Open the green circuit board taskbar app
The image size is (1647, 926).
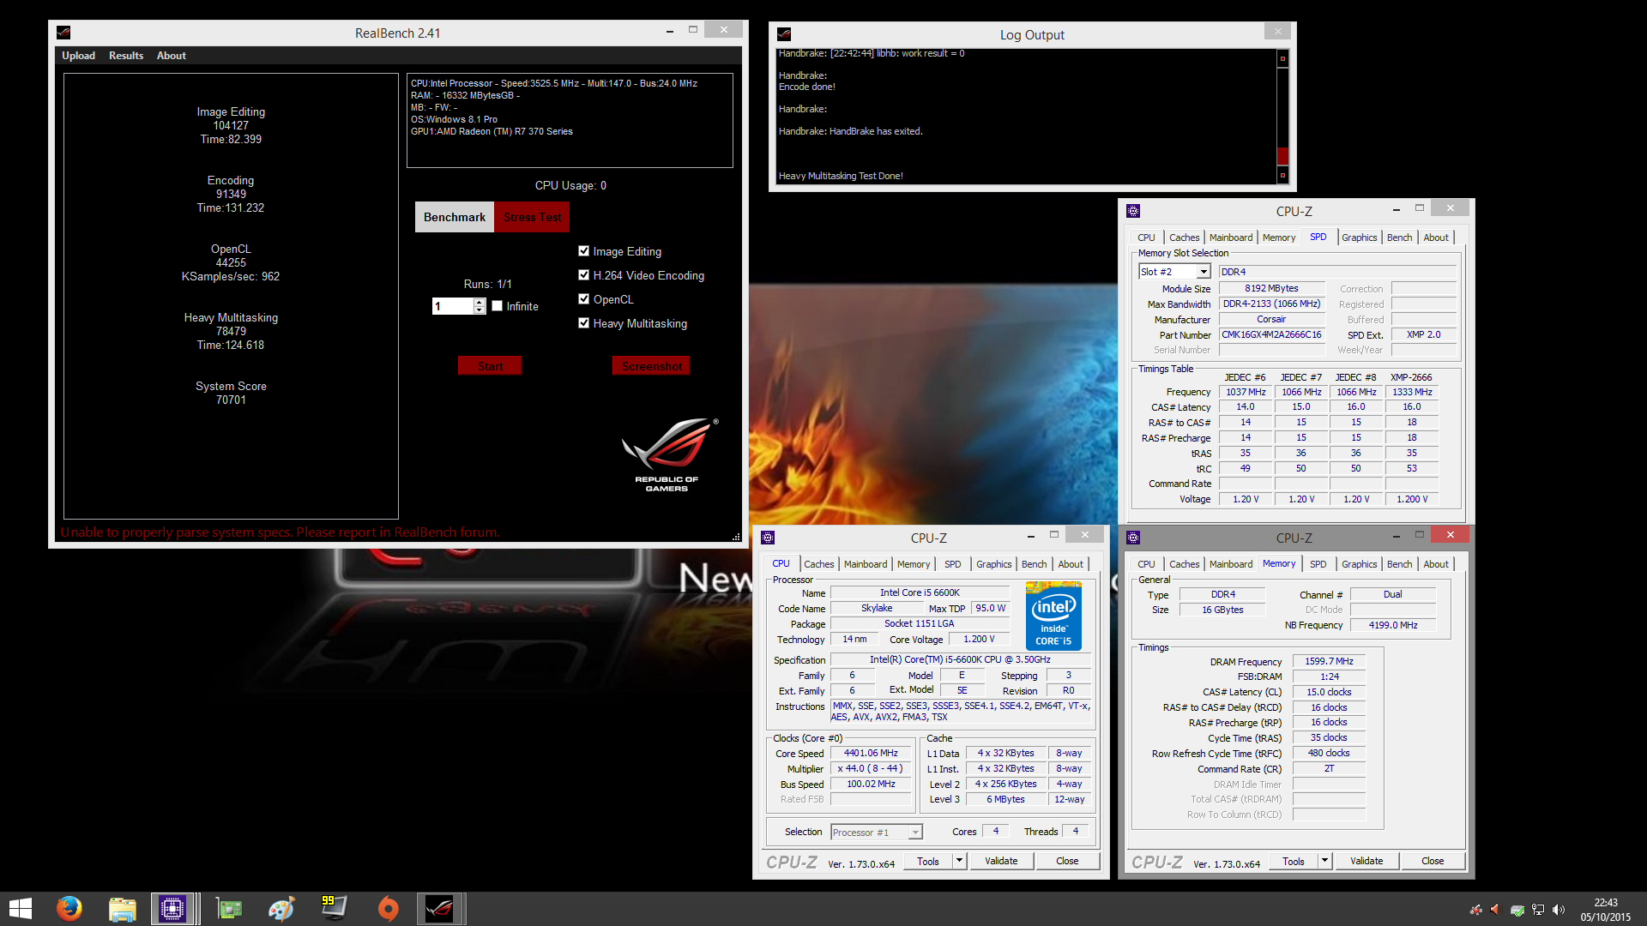click(229, 909)
